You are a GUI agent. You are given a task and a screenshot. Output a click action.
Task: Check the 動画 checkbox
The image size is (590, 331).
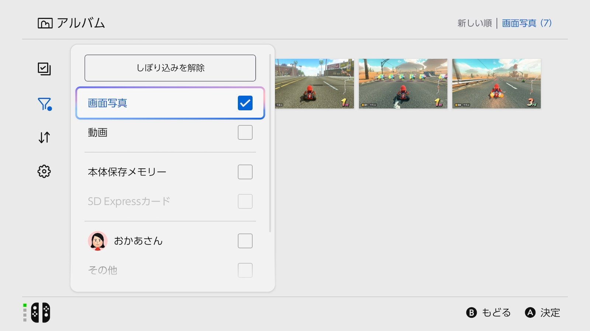(x=245, y=132)
